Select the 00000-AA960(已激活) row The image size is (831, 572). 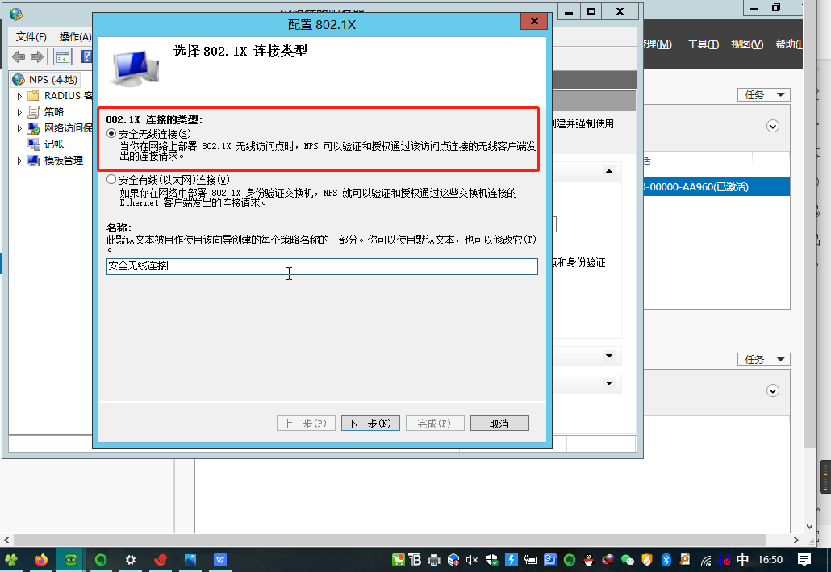coord(716,186)
